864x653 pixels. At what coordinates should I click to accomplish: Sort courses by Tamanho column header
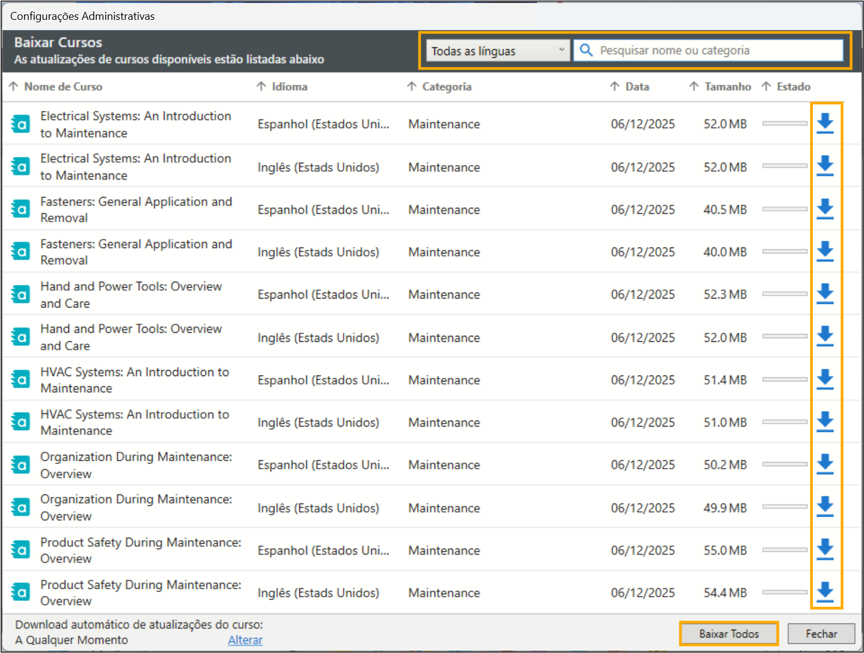(x=727, y=87)
